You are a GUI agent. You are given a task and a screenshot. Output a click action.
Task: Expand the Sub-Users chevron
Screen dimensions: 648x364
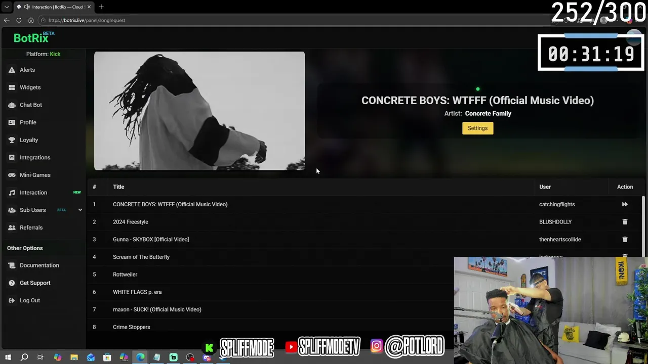click(x=80, y=210)
